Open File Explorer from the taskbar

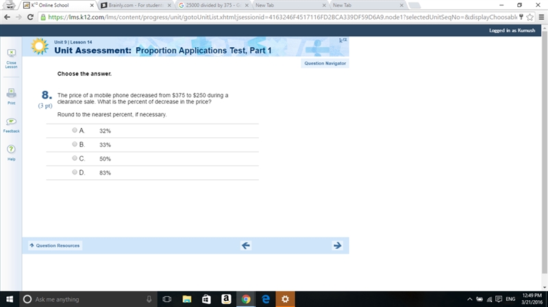pos(187,299)
